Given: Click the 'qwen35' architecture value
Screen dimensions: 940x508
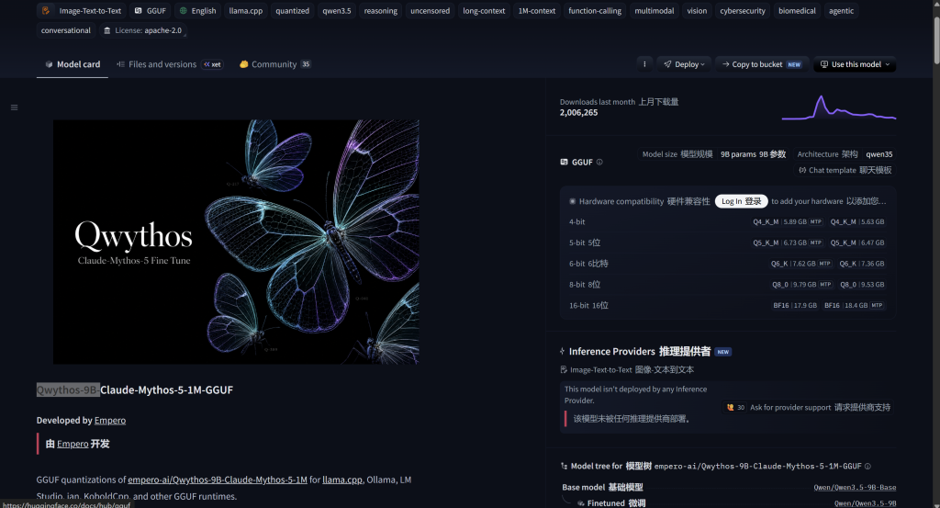Looking at the screenshot, I should coord(878,154).
